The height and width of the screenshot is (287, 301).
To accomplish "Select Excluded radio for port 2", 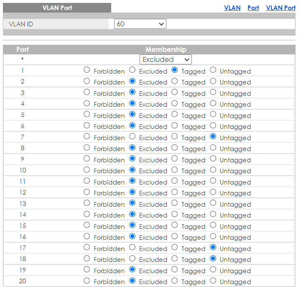I will [132, 81].
